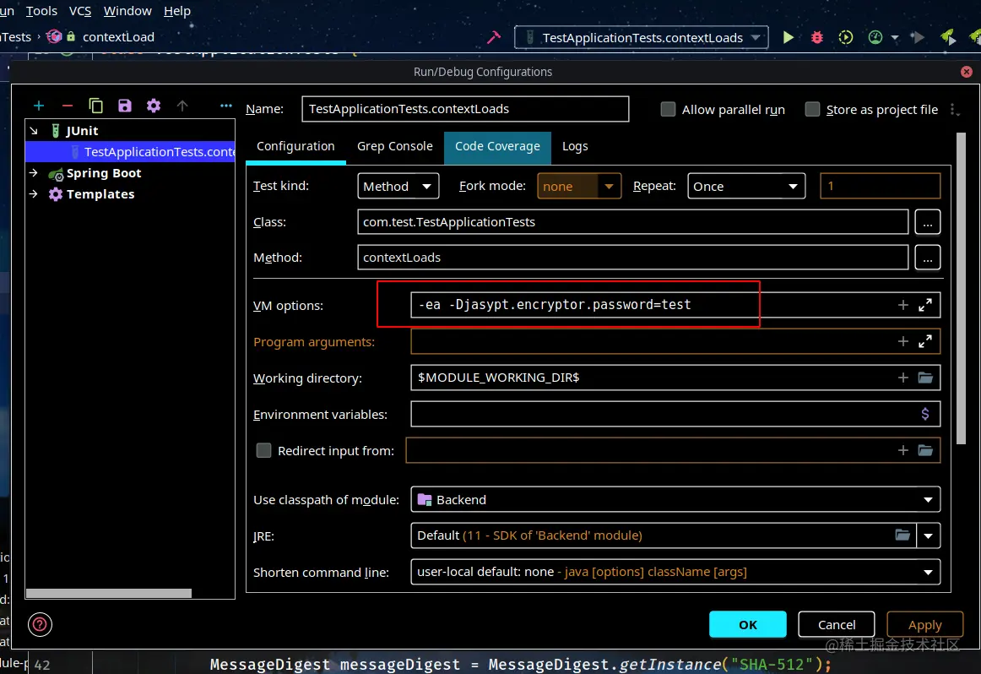Edit environment variables dollar icon

[924, 414]
